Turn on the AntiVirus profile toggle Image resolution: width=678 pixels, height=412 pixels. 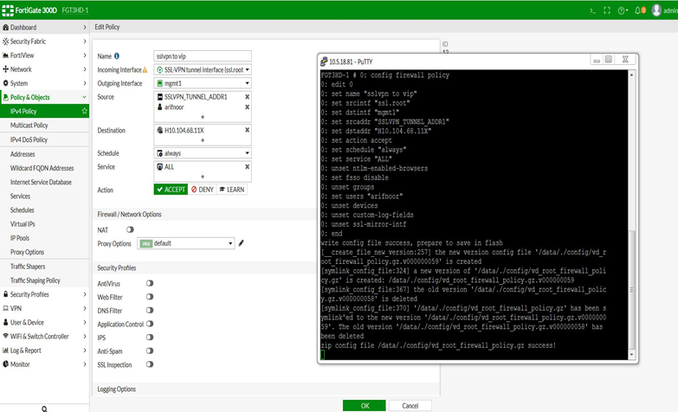click(x=150, y=283)
